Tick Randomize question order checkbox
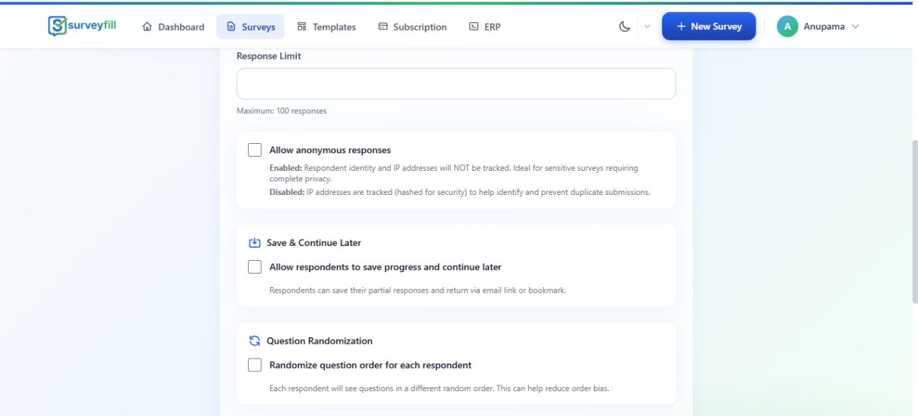This screenshot has height=416, width=918. click(254, 365)
